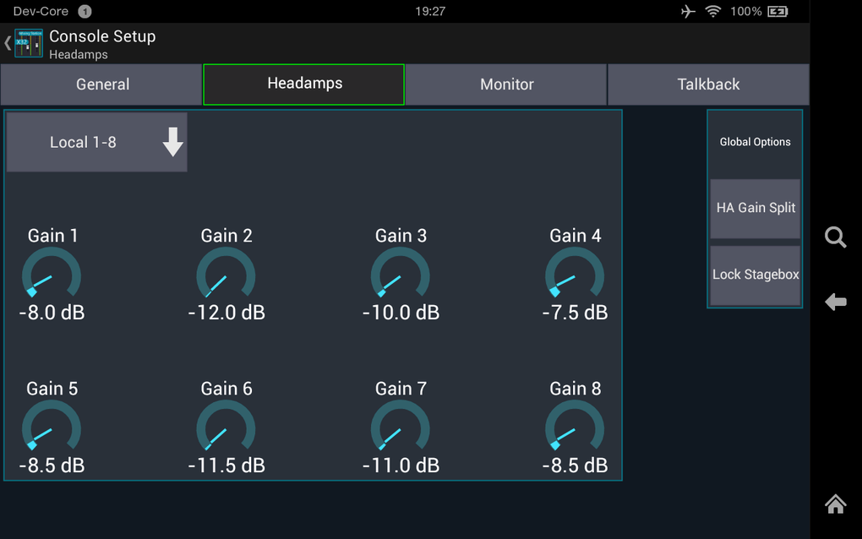Viewport: 862px width, 539px height.
Task: Open the Talkback tab
Action: click(708, 84)
